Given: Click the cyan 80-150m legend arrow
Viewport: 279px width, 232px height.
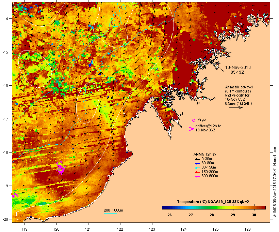Looking at the screenshot, I should [197, 168].
